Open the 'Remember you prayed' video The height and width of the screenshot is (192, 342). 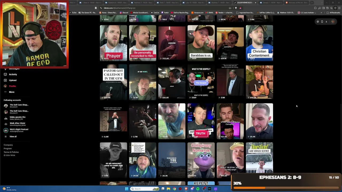pyautogui.click(x=172, y=160)
